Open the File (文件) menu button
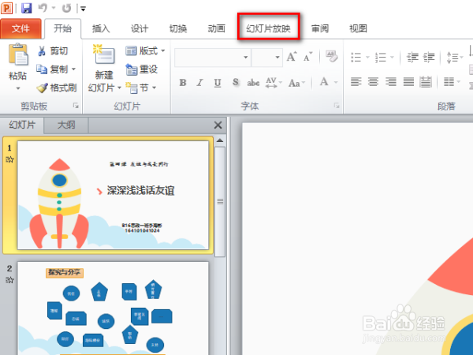The image size is (473, 355). tap(20, 28)
